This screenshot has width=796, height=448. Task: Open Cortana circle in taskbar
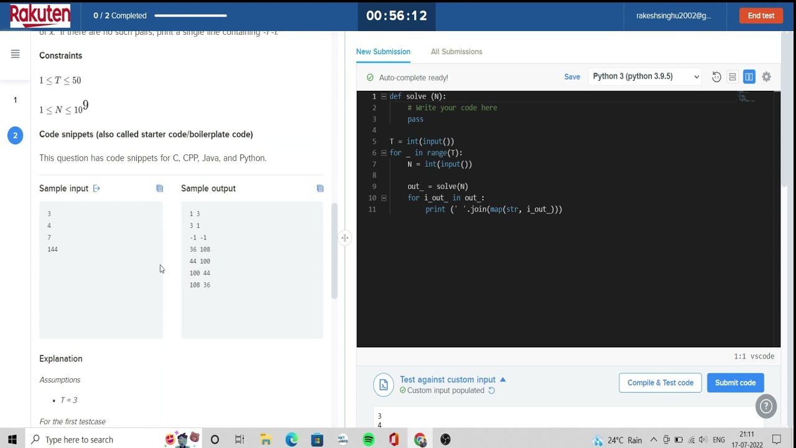[x=215, y=440]
